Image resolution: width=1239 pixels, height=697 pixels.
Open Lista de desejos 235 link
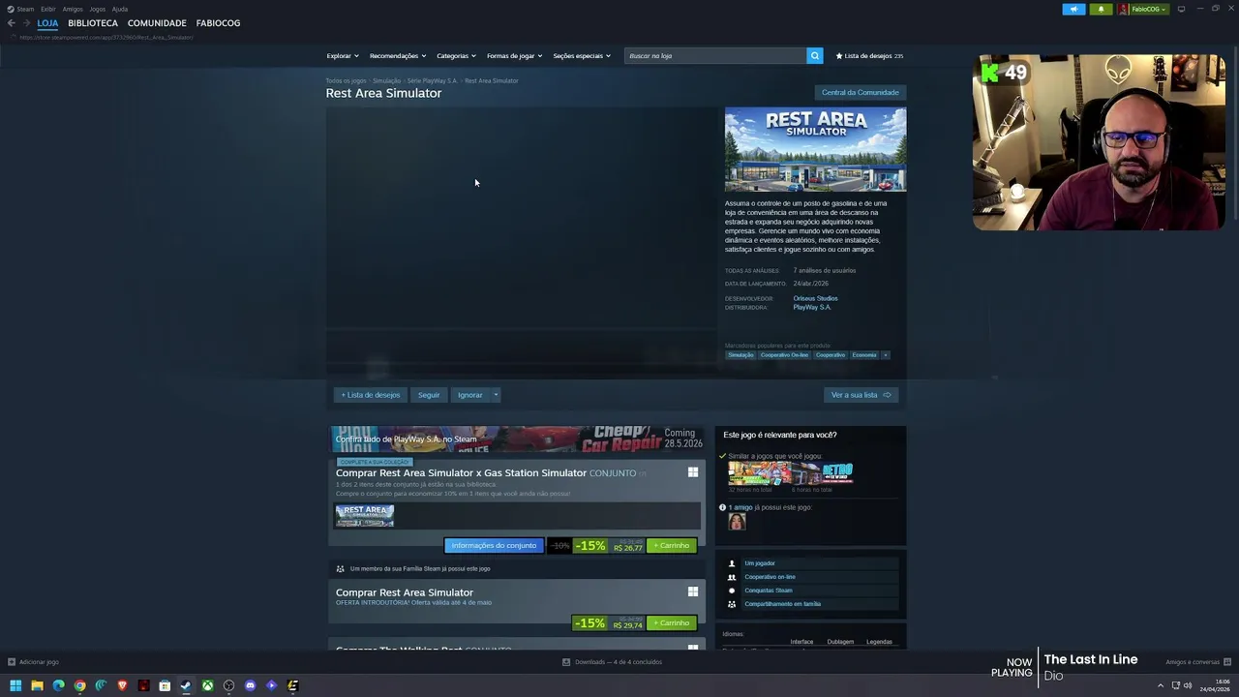[x=869, y=56]
